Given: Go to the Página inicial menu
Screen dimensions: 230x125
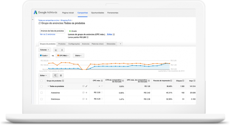Looking at the screenshot, I should pyautogui.click(x=68, y=13).
